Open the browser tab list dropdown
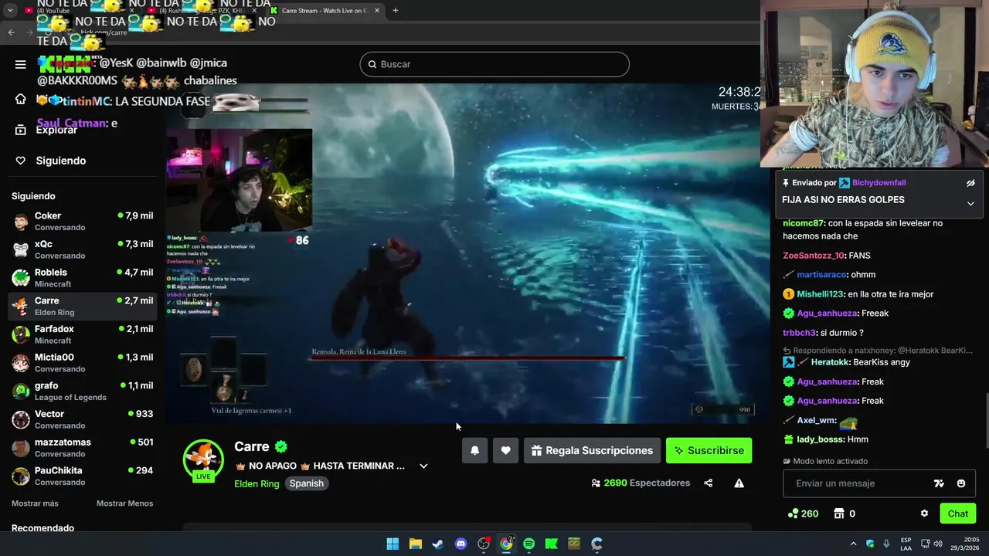 pos(10,11)
